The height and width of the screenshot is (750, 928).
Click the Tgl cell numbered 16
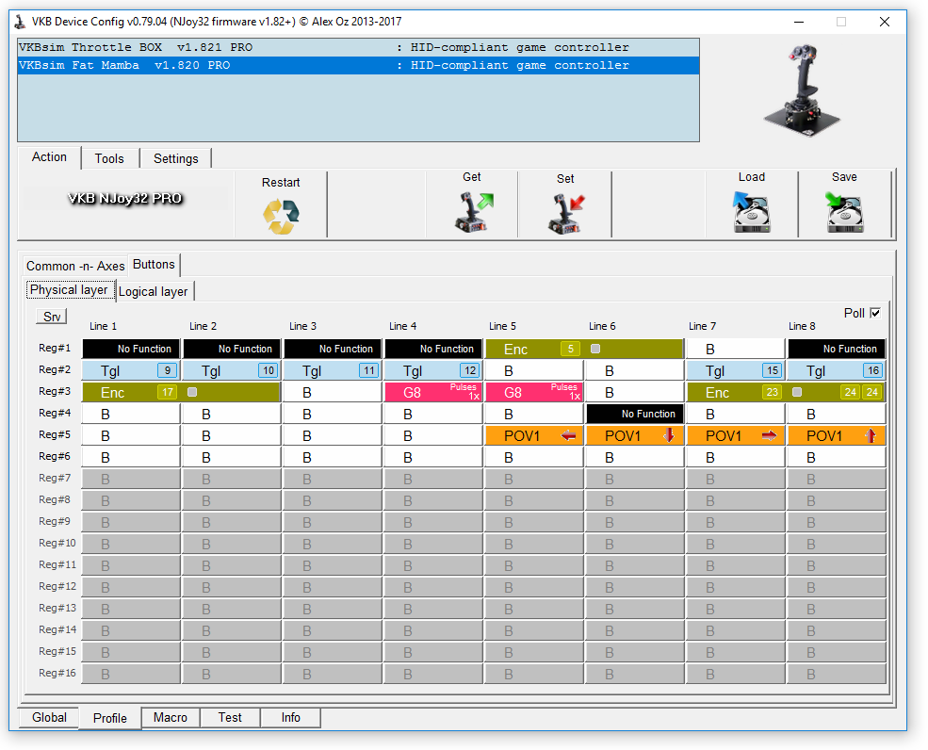[837, 371]
